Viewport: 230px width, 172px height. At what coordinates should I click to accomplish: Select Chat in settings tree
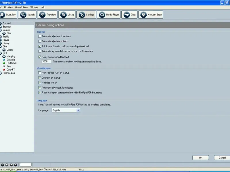[x=5, y=46]
